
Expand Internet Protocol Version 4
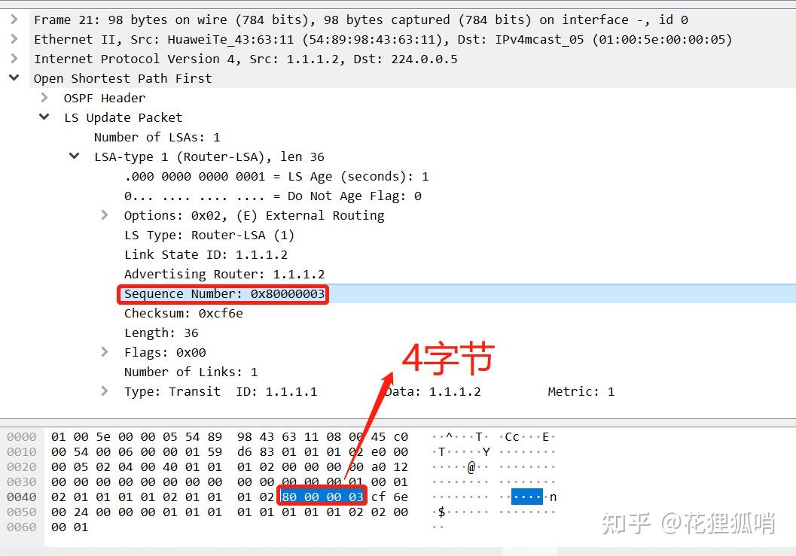tap(15, 59)
